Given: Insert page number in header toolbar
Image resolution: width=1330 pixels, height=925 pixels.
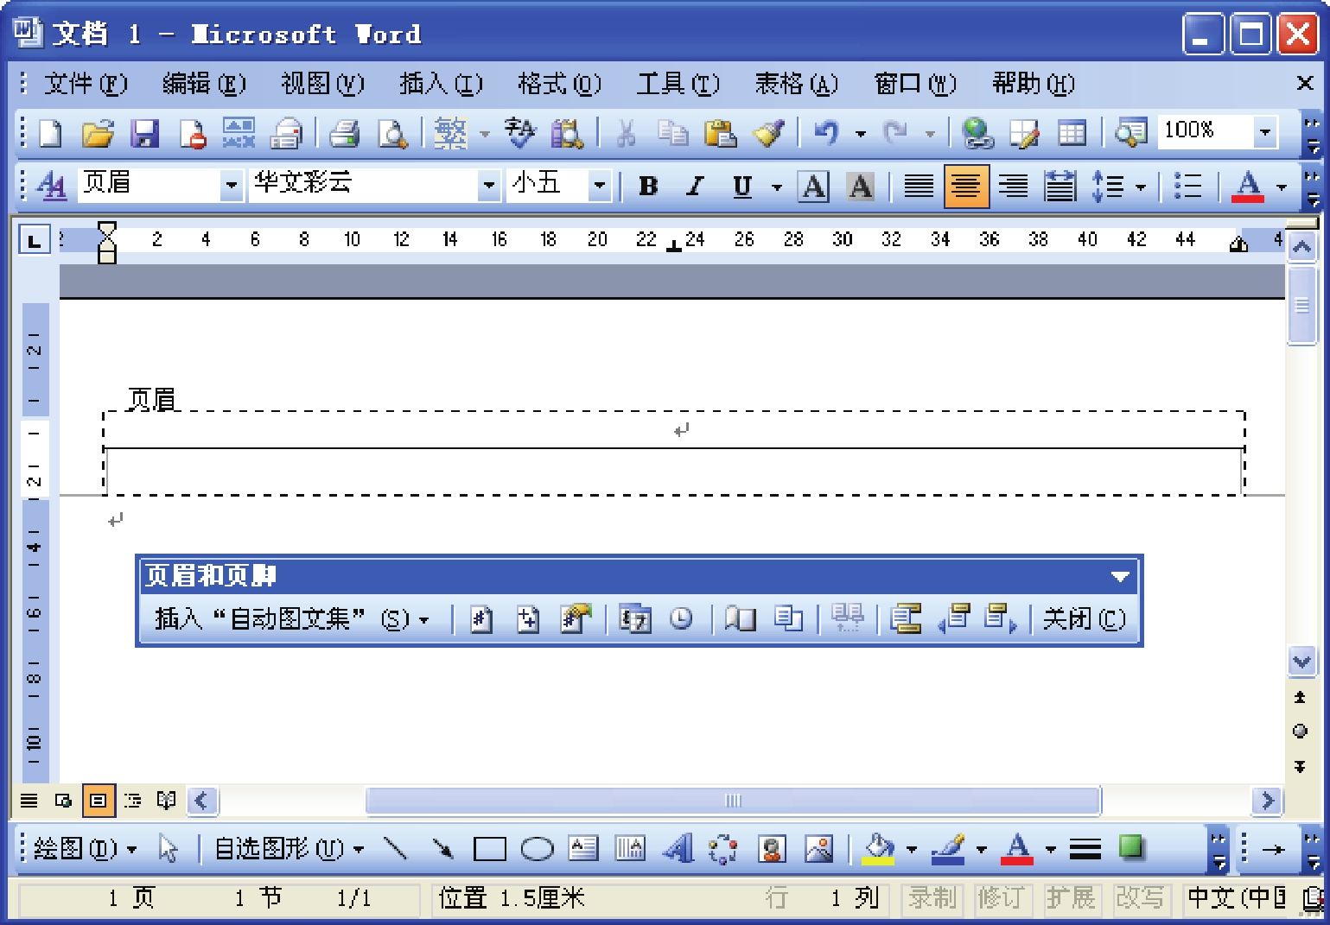Looking at the screenshot, I should click(x=481, y=619).
